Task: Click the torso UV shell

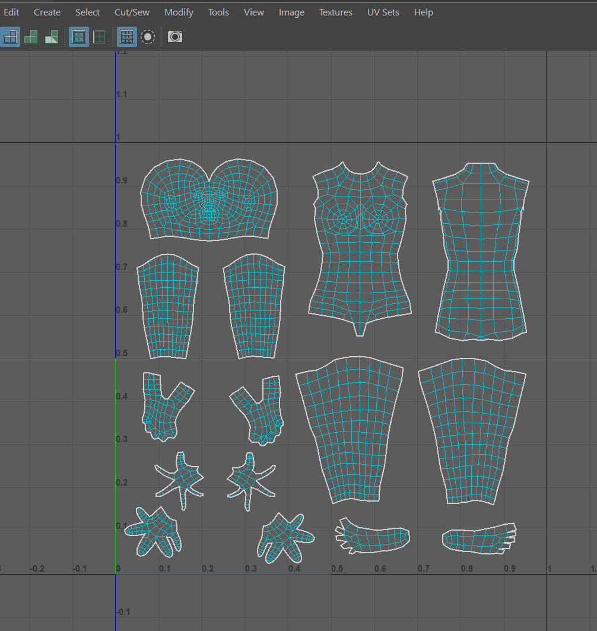Action: [x=359, y=249]
